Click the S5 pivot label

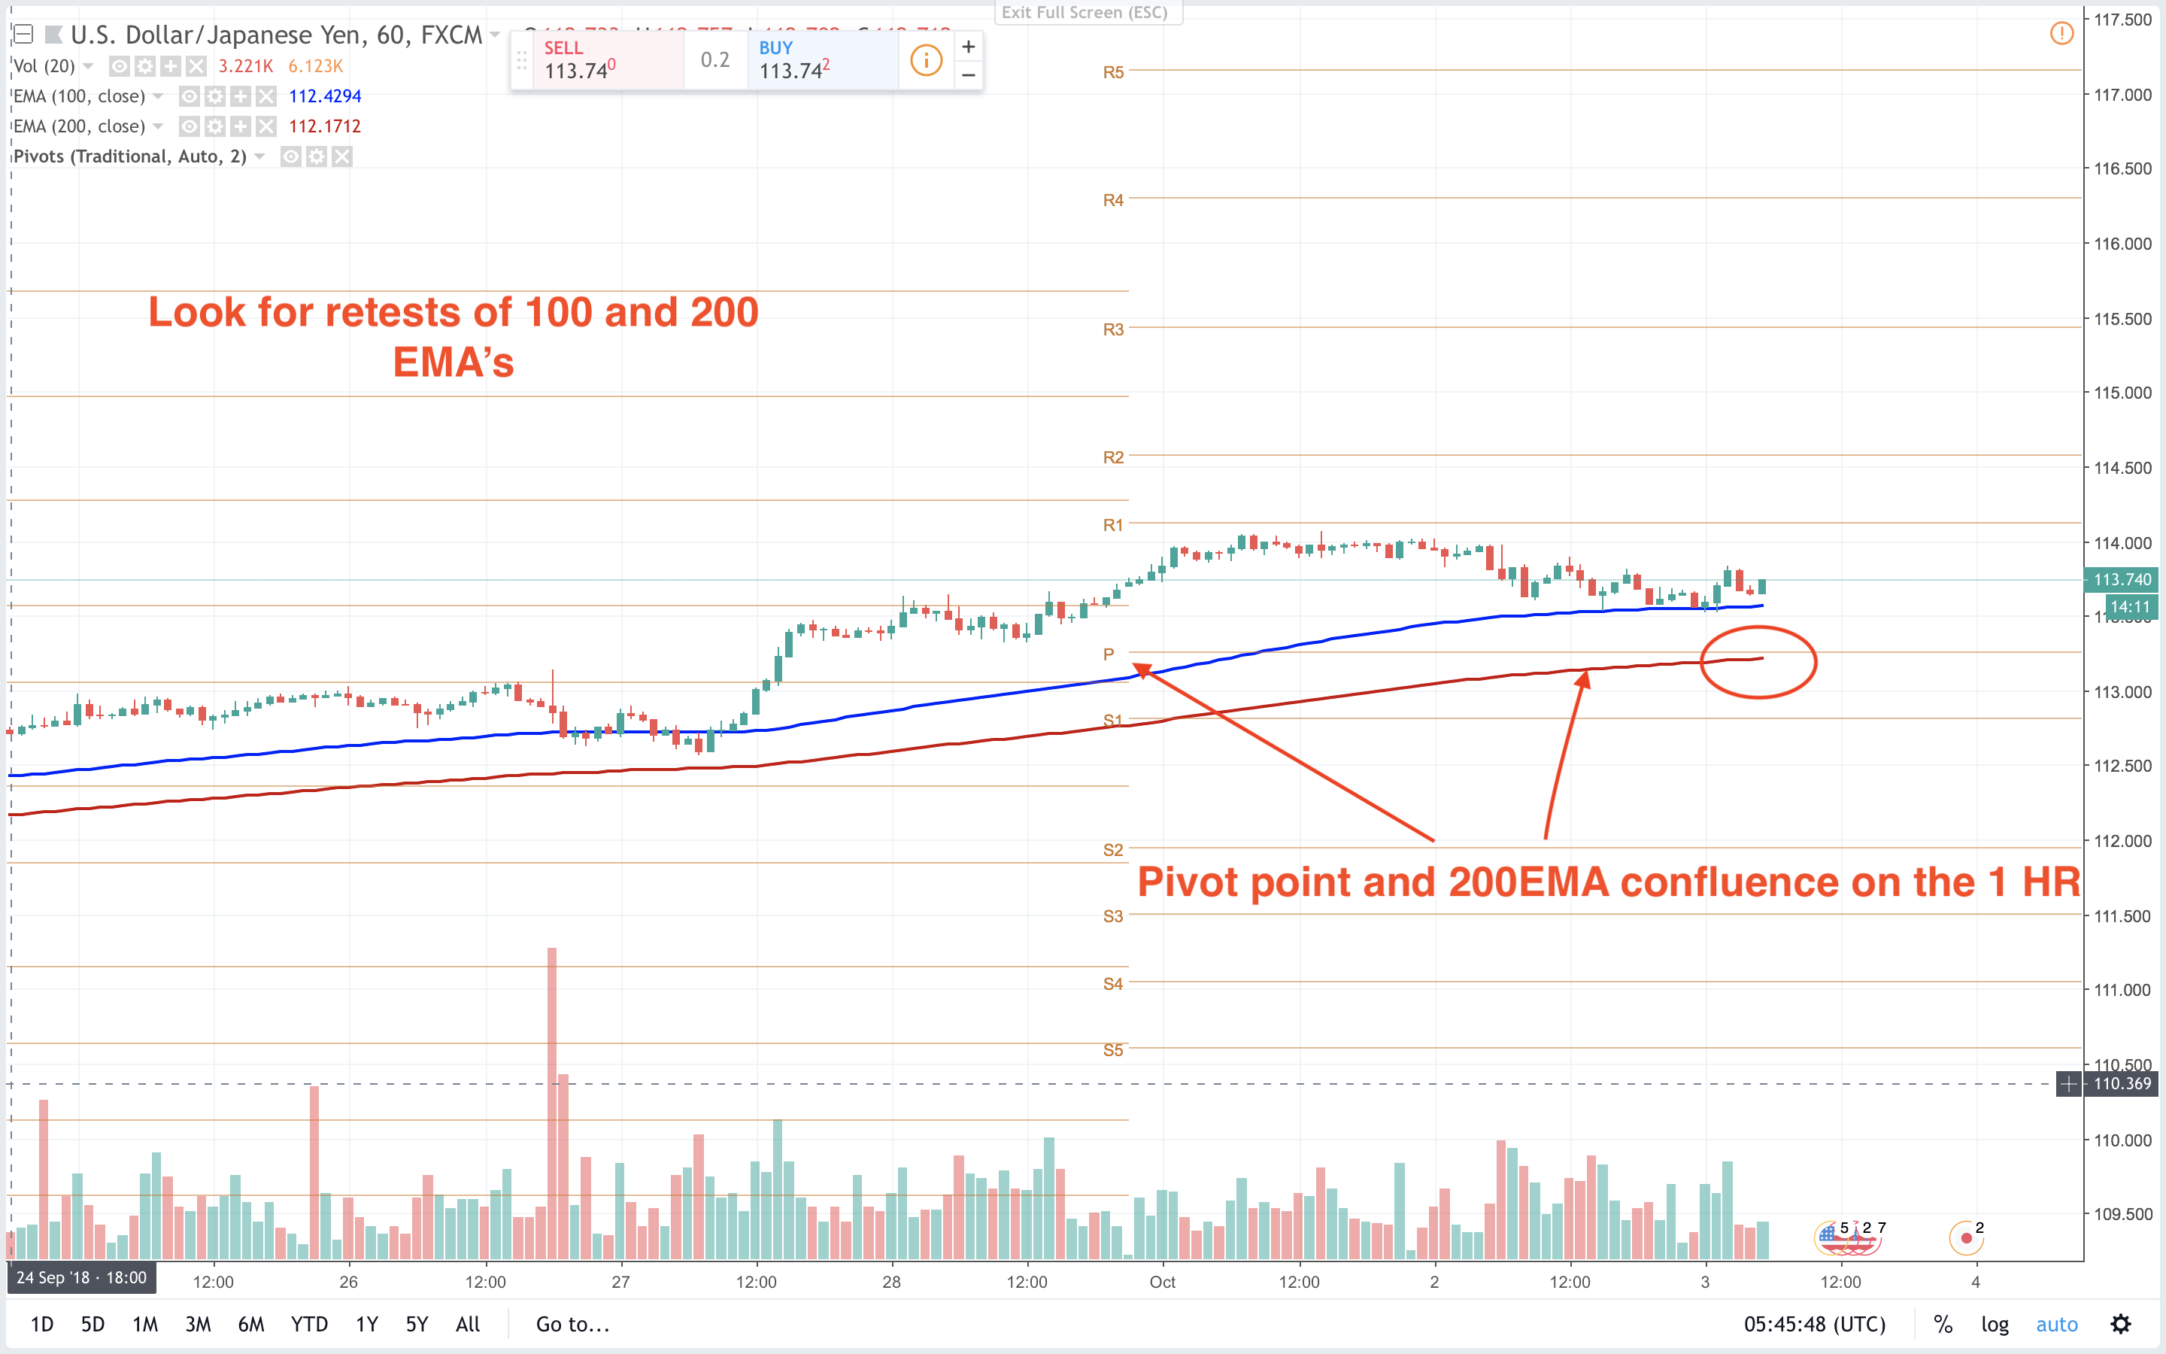point(1113,1049)
